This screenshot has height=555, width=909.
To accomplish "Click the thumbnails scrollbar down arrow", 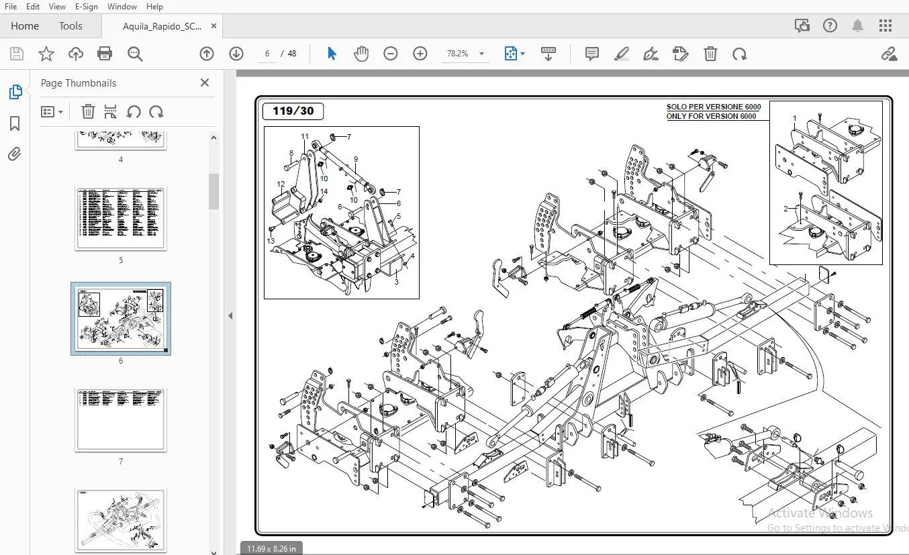I will (x=214, y=552).
